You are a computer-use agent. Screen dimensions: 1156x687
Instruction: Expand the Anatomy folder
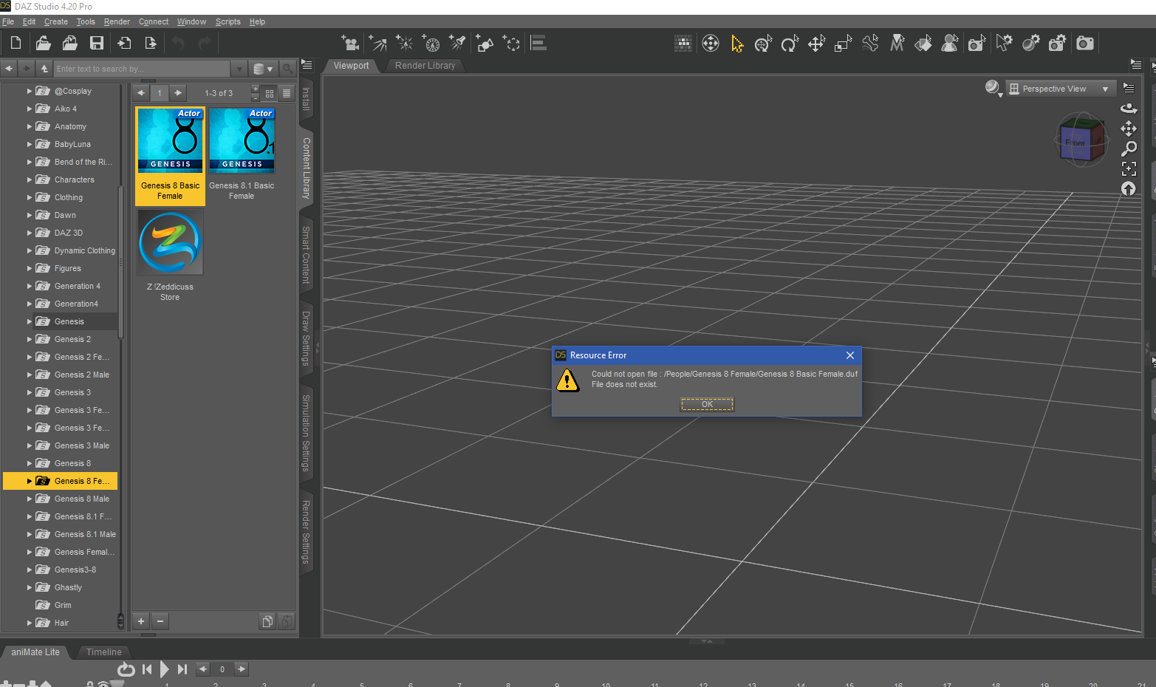[x=30, y=126]
